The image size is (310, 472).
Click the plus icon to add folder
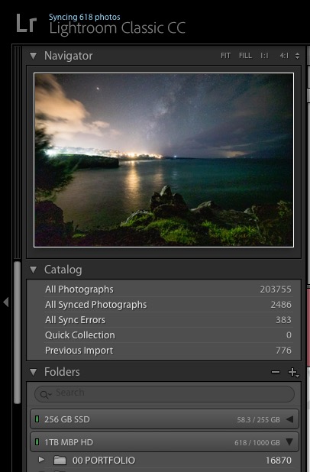[293, 373]
